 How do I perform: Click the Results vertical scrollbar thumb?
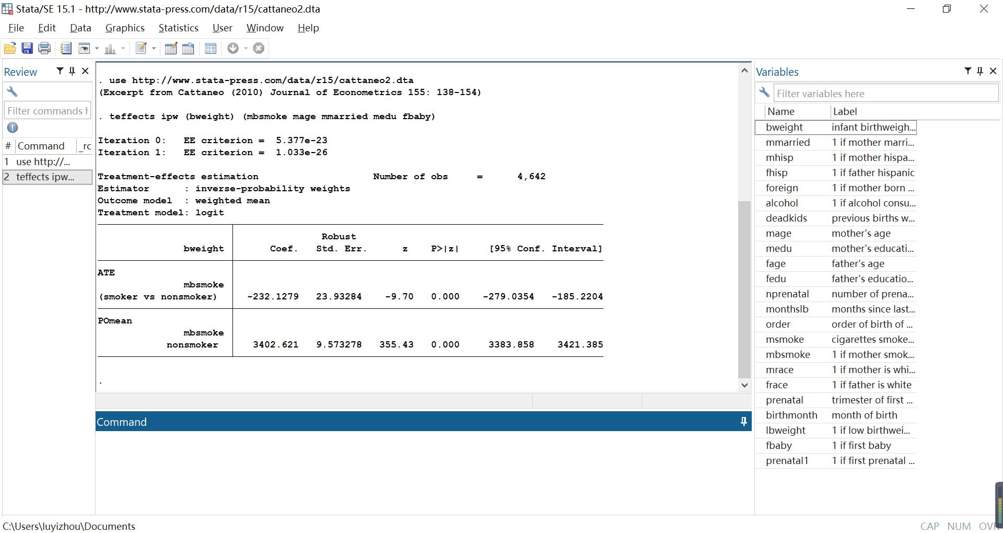(744, 290)
